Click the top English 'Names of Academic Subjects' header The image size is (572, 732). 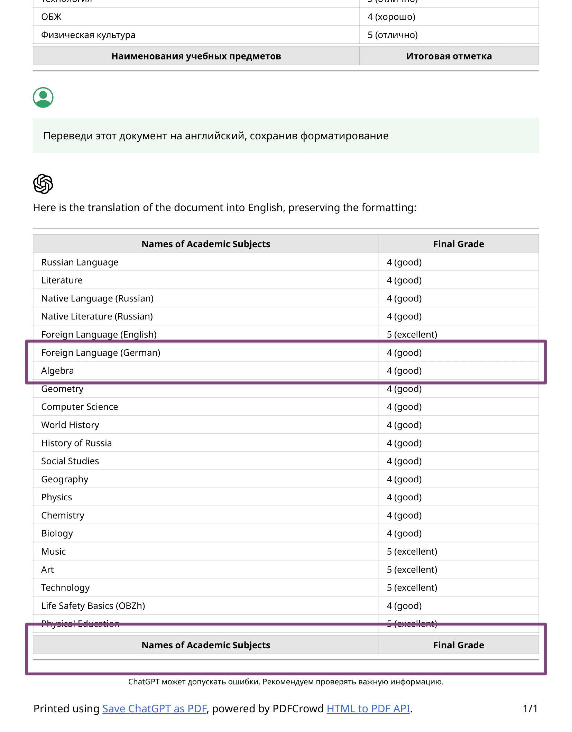point(206,244)
